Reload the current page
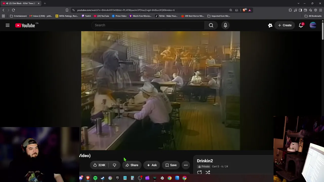The image size is (324, 182). [13, 10]
